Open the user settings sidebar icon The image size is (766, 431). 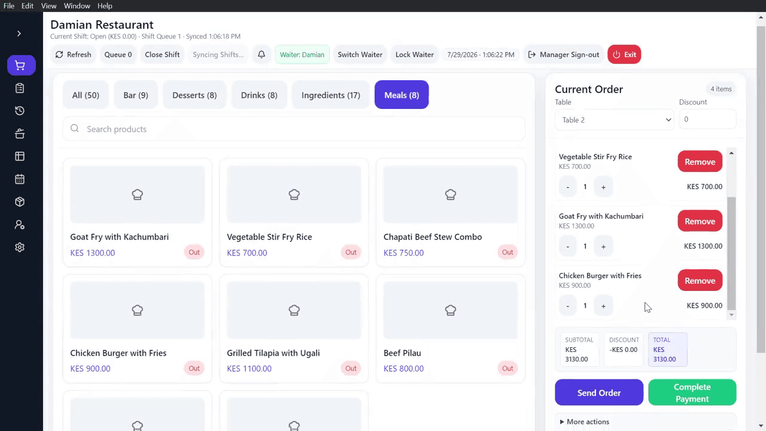pos(20,224)
